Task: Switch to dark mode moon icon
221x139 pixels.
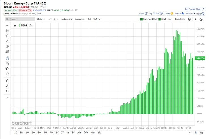Action: click(x=201, y=19)
